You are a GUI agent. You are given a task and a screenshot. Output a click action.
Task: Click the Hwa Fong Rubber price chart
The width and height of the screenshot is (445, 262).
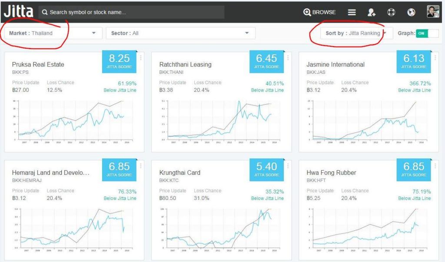tap(369, 230)
